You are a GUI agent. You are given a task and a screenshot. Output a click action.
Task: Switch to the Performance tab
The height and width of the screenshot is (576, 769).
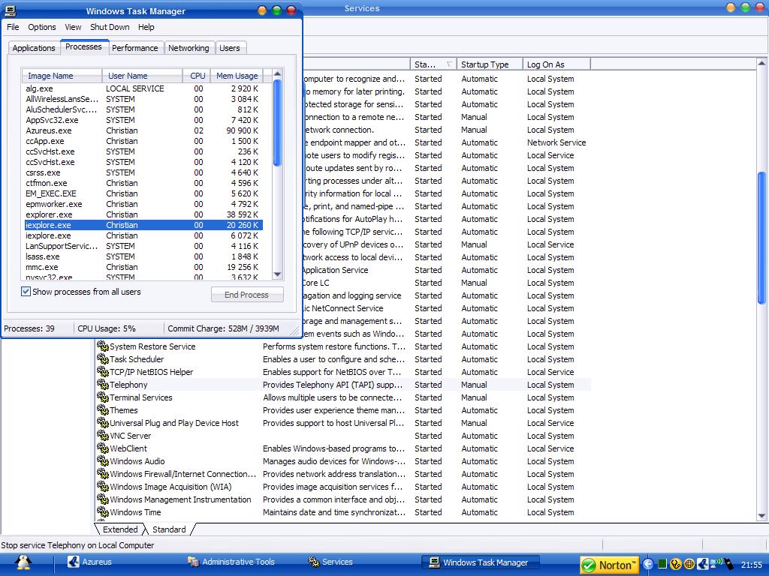click(x=135, y=48)
